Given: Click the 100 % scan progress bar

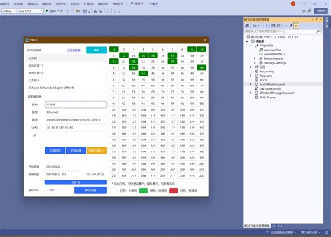Looking at the screenshot, I should click(x=76, y=182).
